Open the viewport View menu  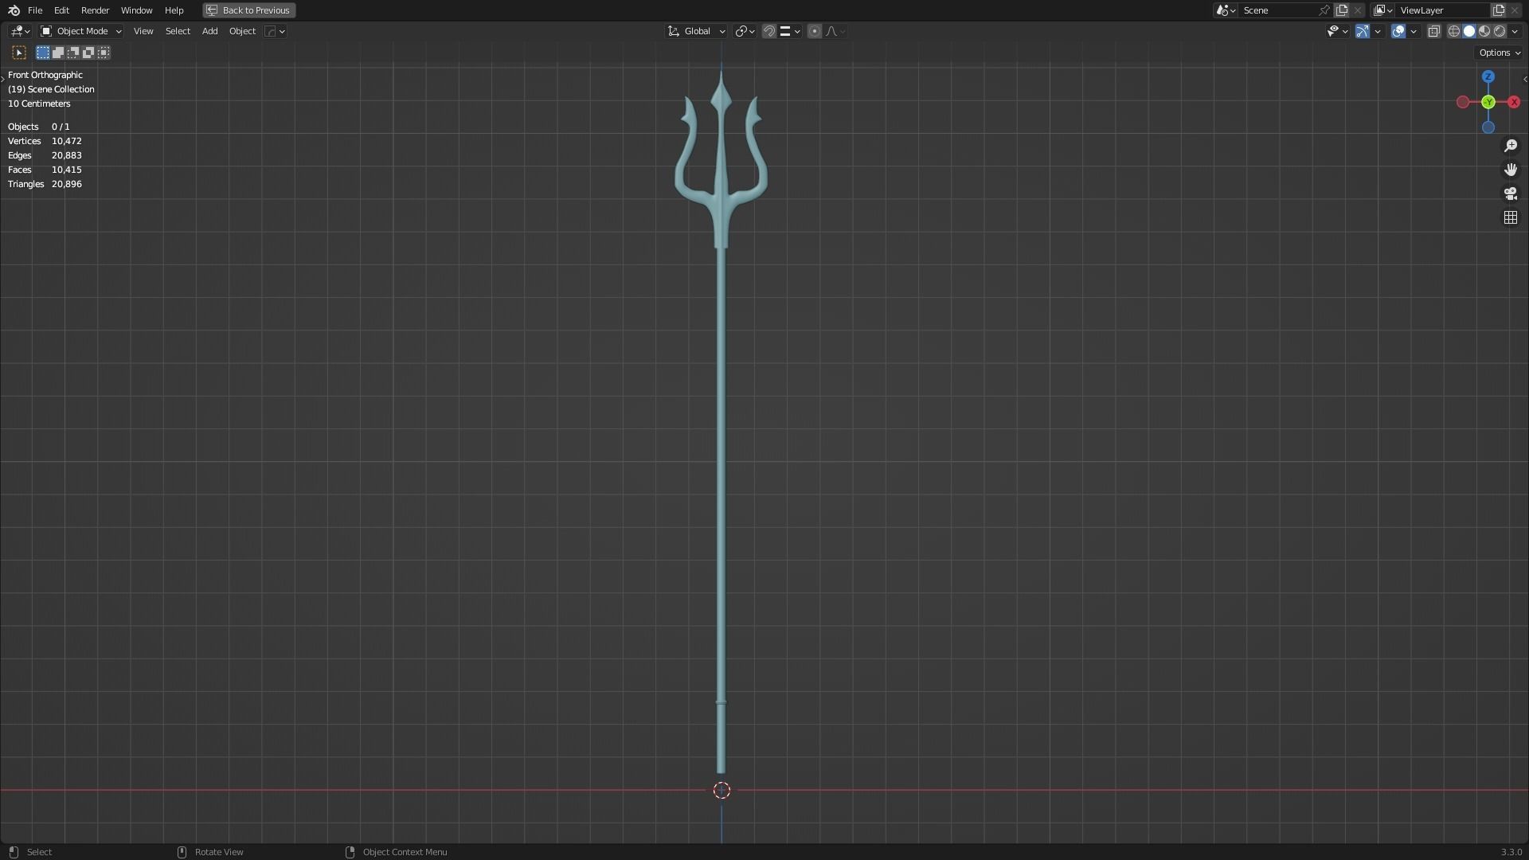(x=143, y=31)
